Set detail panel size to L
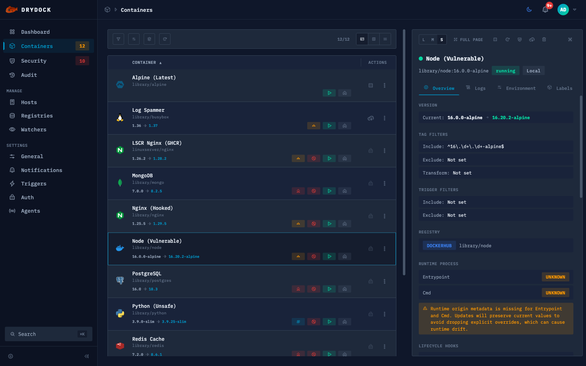Viewport: 586px width, 366px height. (424, 39)
